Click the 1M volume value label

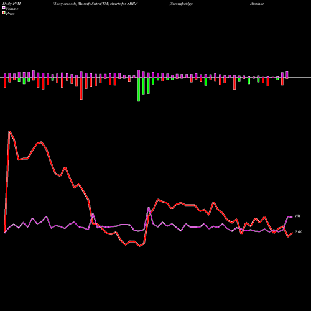[x=297, y=216]
